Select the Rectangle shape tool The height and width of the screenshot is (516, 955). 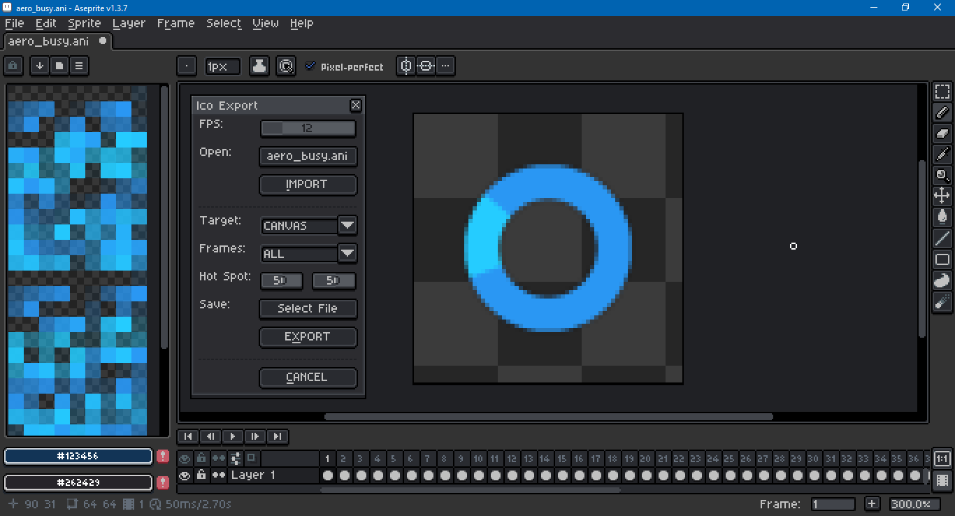942,259
